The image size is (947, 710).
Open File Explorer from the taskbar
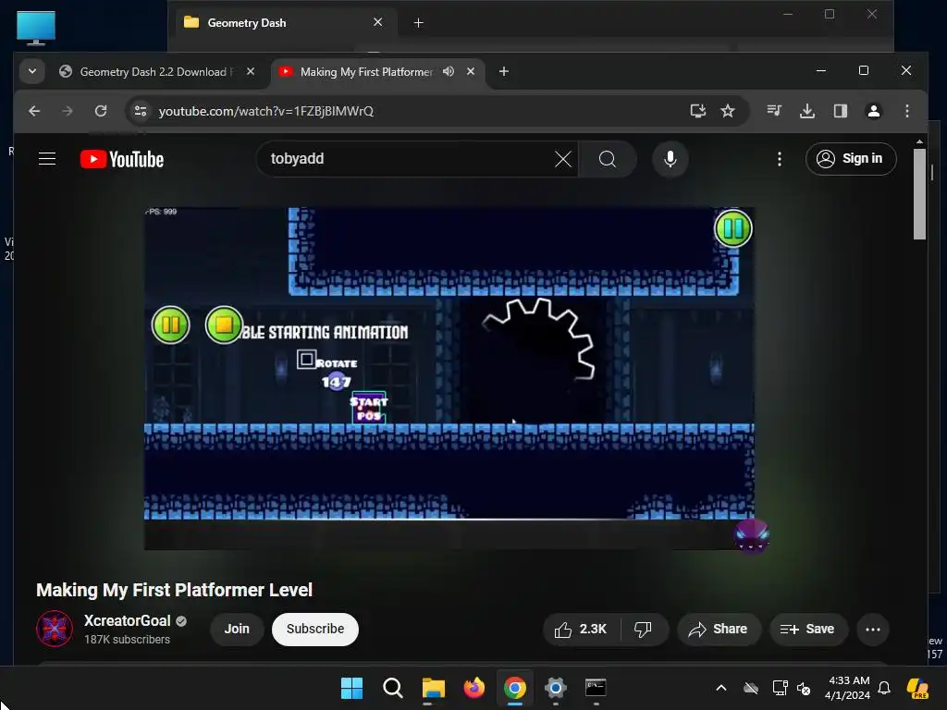pos(433,688)
